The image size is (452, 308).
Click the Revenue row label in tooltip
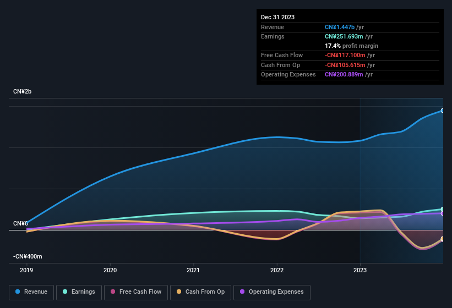point(273,27)
